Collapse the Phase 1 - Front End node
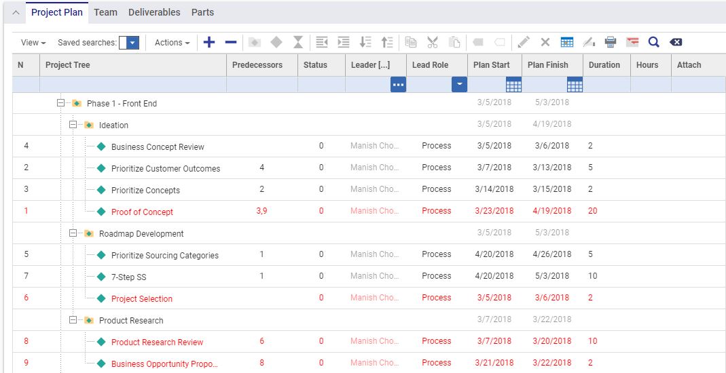The width and height of the screenshot is (726, 373). coord(60,103)
